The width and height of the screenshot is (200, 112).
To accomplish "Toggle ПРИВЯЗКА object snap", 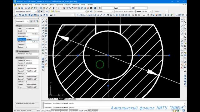I will pos(64,111).
